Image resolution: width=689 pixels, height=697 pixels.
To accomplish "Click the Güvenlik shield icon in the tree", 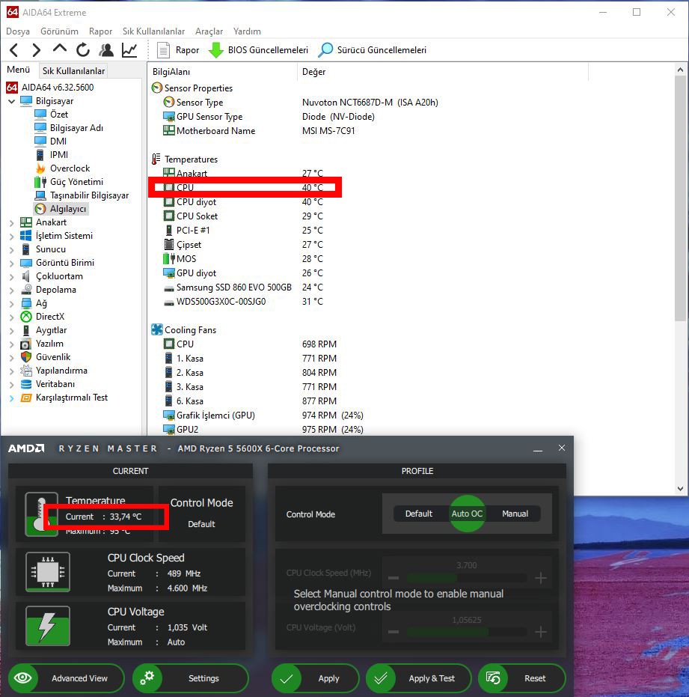I will click(x=26, y=357).
